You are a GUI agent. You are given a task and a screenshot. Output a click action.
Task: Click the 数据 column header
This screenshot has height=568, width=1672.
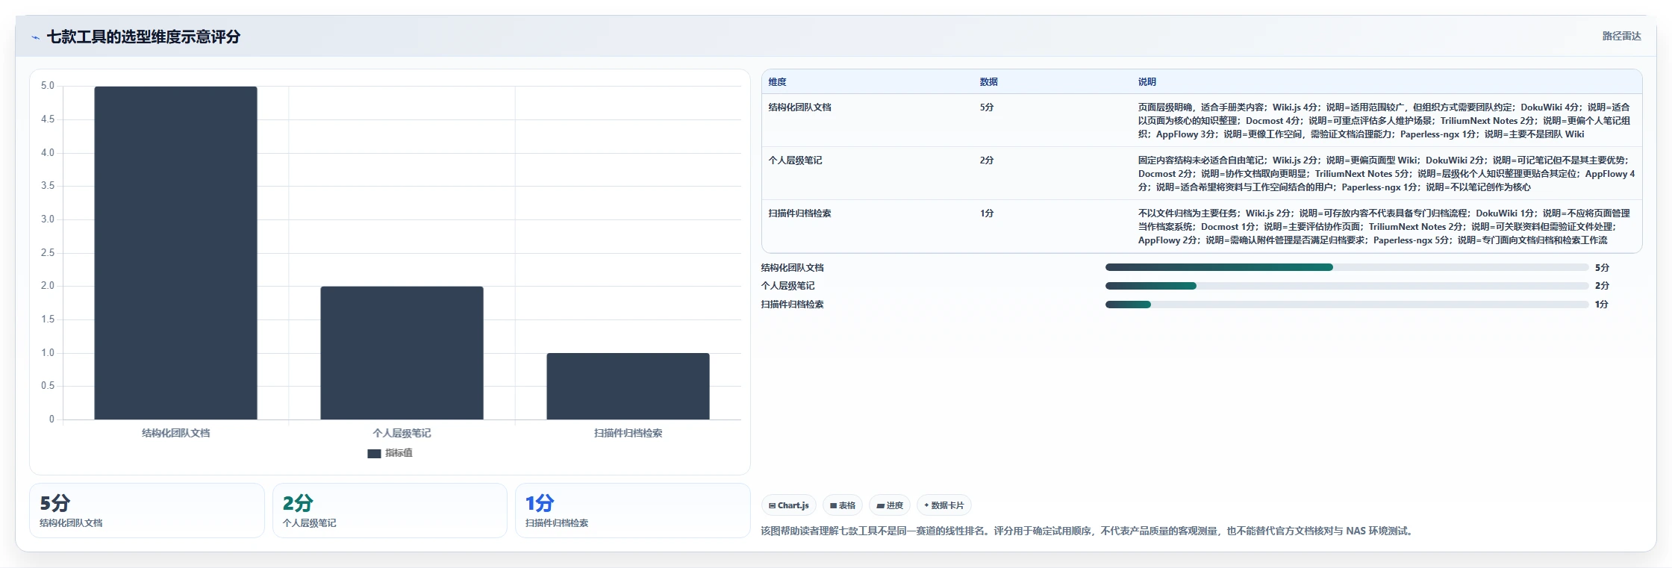click(988, 82)
